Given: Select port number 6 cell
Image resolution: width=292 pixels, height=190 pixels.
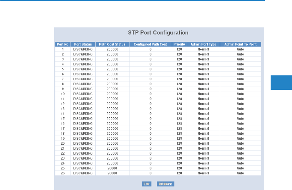Looking at the screenshot, I should (x=63, y=74).
